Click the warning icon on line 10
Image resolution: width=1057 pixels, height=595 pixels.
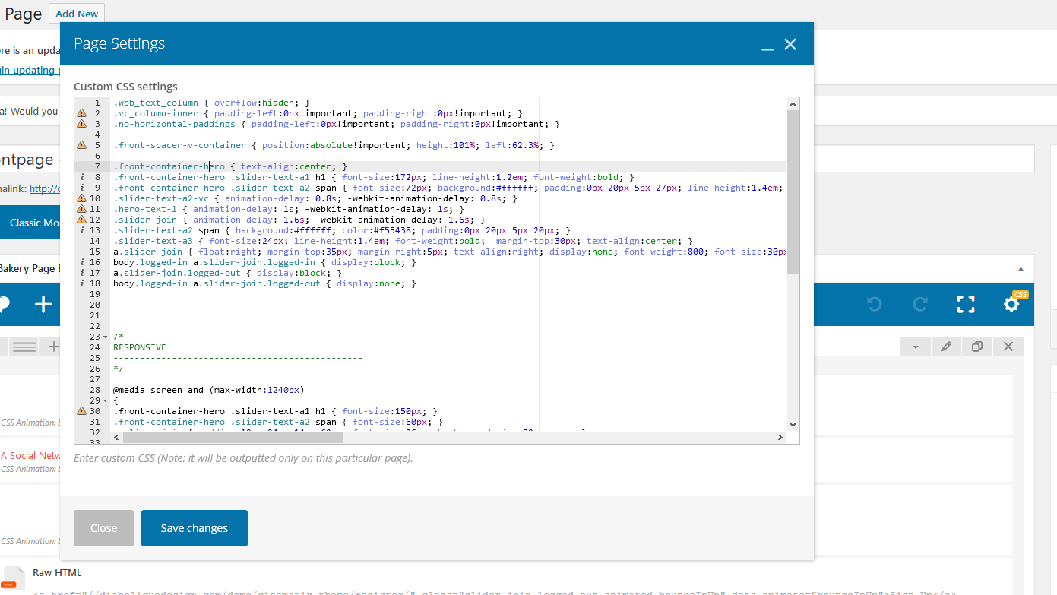coord(81,198)
